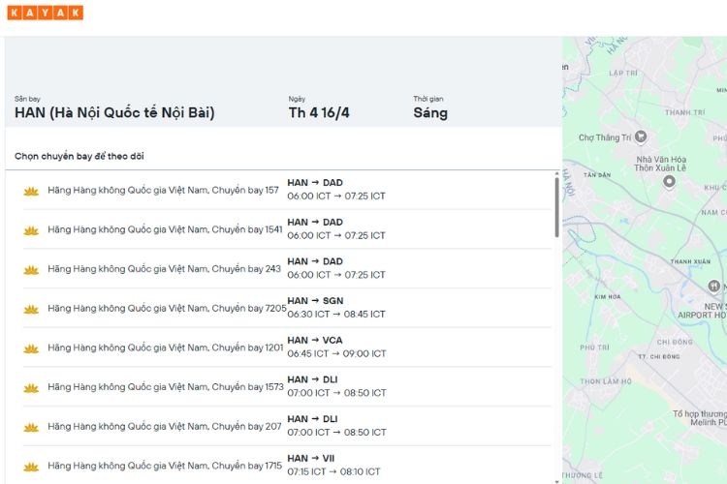The width and height of the screenshot is (727, 484).
Task: Click the 'TT. CHI ĐÔNG' map label
Action: coord(659,356)
